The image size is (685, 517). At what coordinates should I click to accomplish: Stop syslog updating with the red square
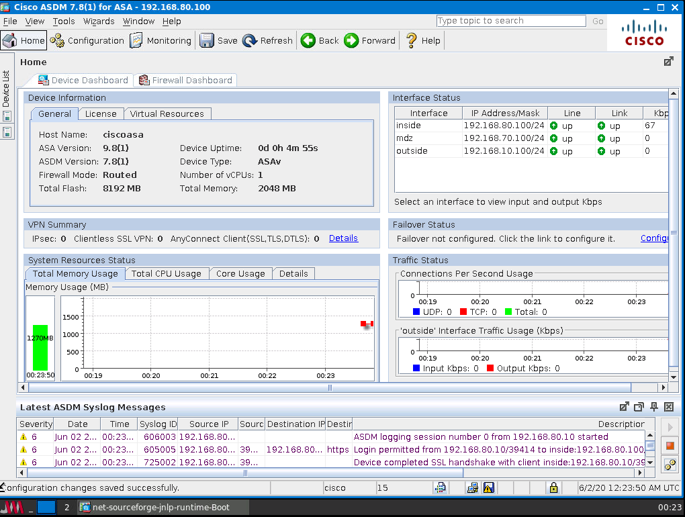coord(670,446)
